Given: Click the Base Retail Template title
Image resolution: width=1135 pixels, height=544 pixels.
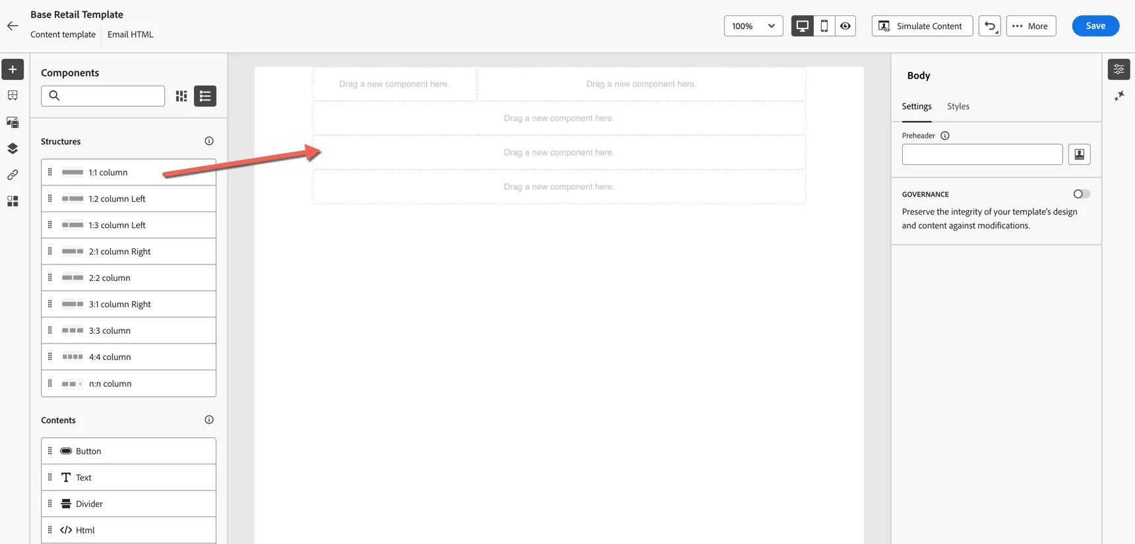Looking at the screenshot, I should pyautogui.click(x=77, y=15).
